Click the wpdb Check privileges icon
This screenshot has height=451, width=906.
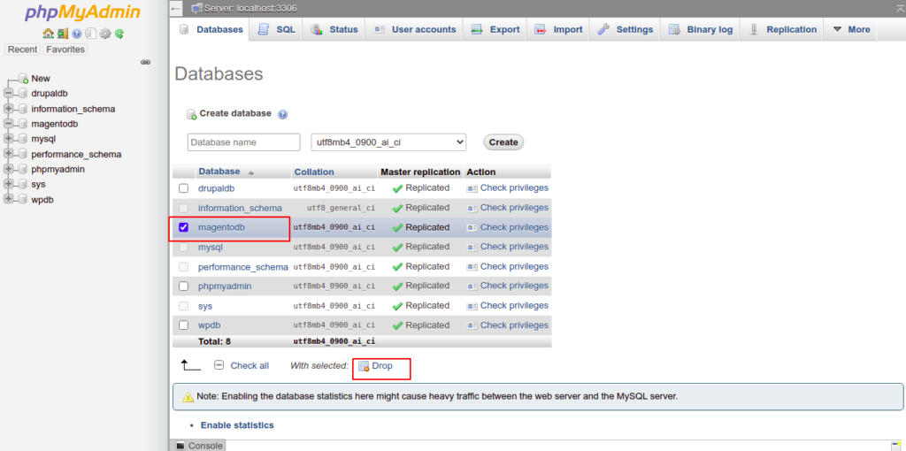click(x=472, y=325)
